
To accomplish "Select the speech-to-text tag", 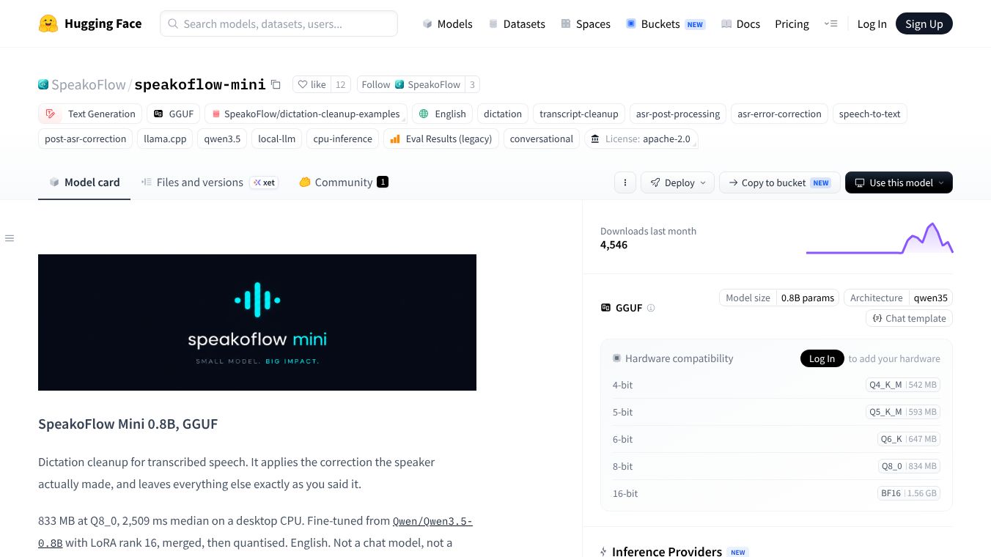I will (x=869, y=114).
